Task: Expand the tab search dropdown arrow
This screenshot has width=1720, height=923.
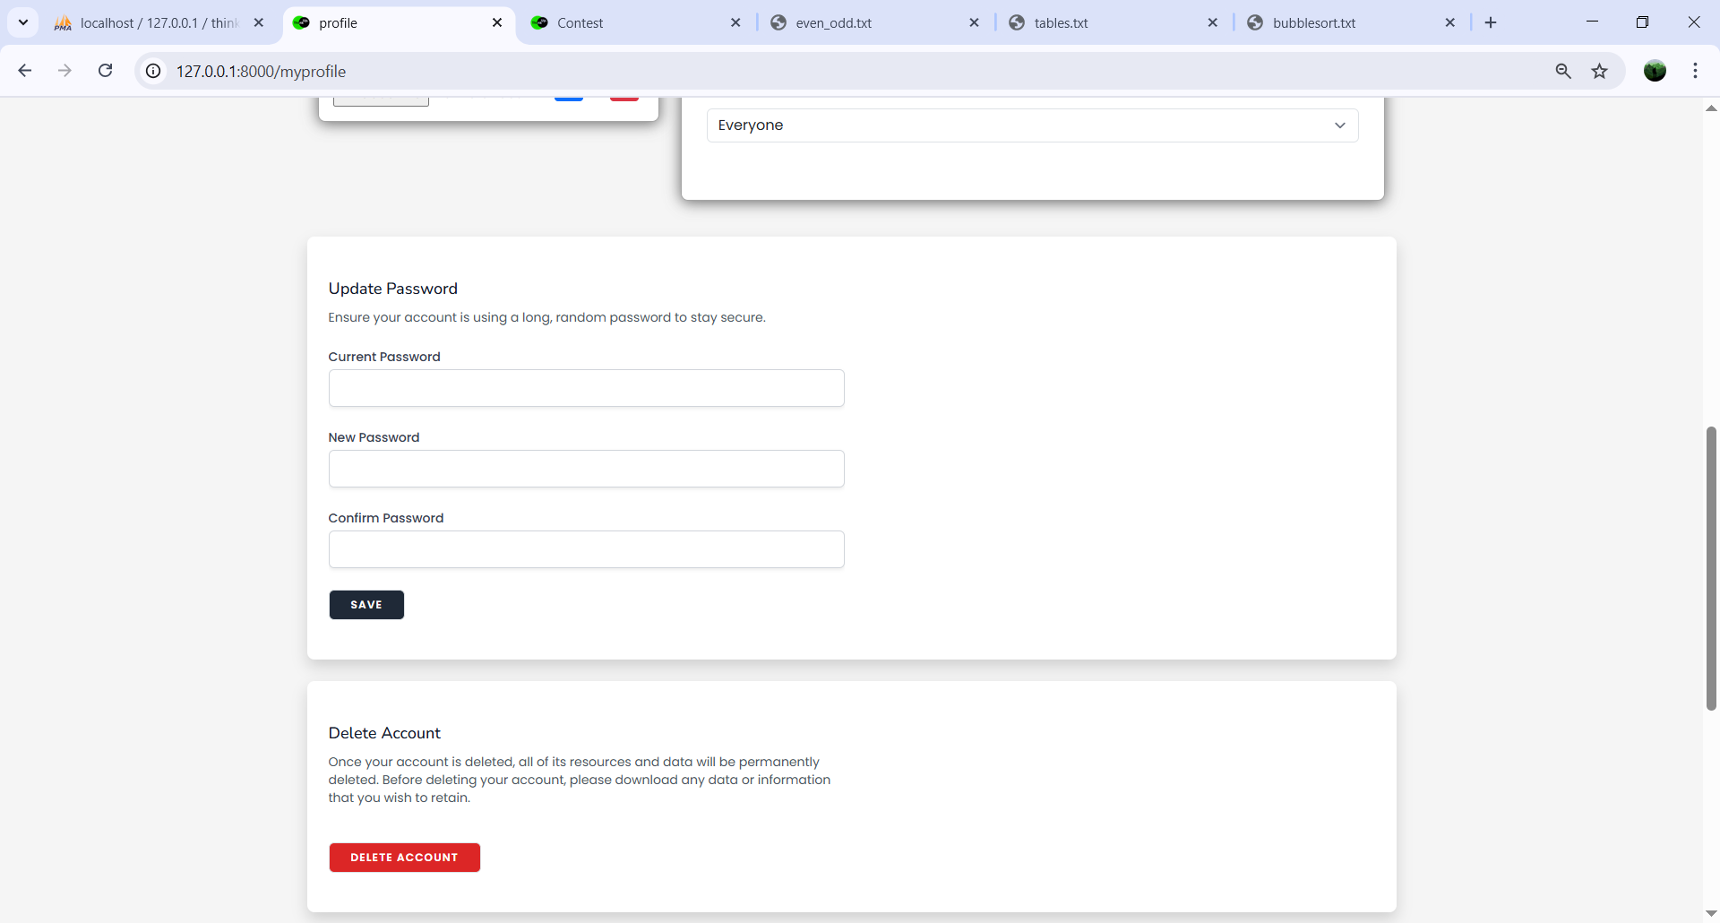Action: tap(23, 22)
